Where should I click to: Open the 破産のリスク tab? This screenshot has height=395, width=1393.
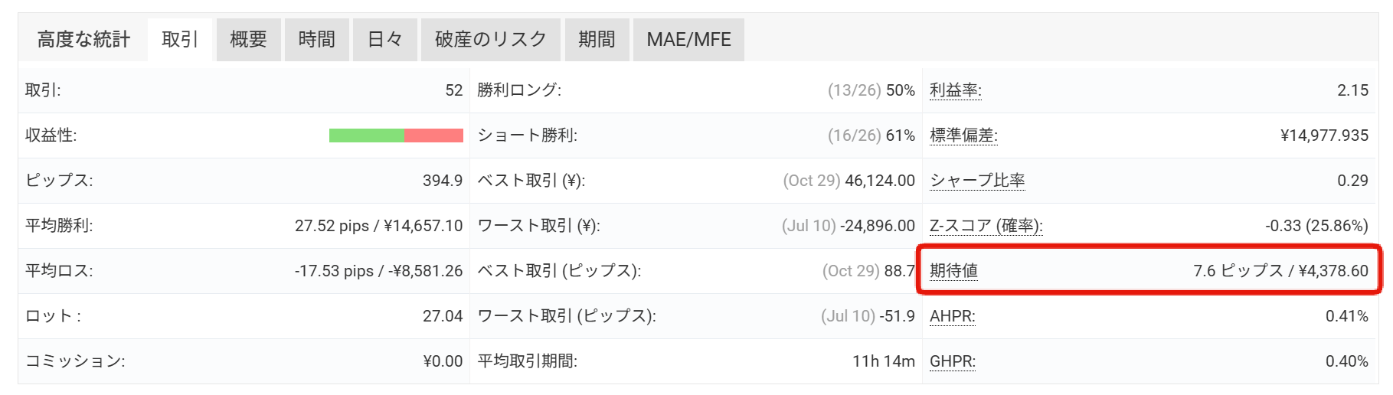[490, 40]
